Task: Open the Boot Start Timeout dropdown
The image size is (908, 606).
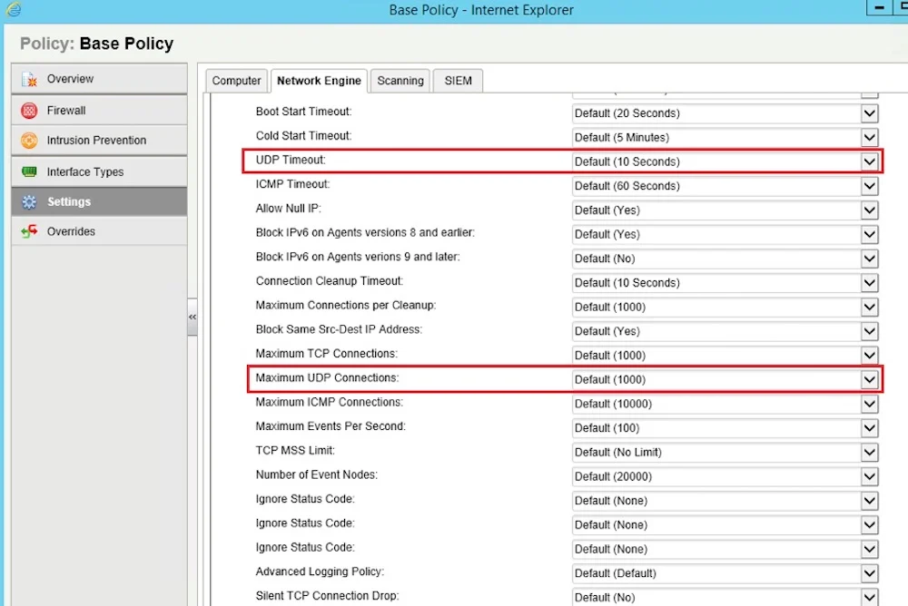Action: coord(725,112)
